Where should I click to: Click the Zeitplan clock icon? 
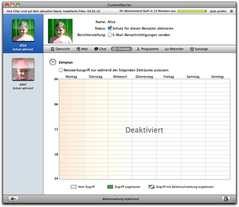pos(53,62)
